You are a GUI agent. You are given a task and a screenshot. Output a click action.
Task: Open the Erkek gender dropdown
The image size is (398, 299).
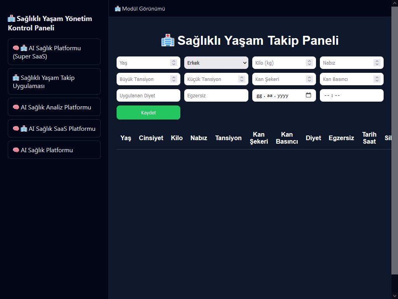[216, 63]
